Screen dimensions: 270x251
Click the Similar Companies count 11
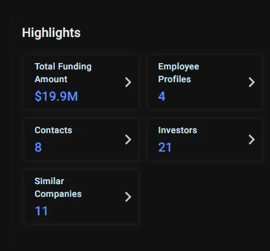point(41,211)
